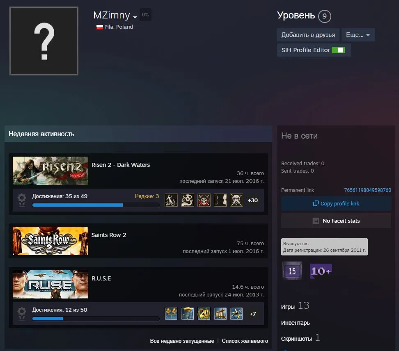Click the Poland flag icon
Viewport: 399px width, 351px height.
pos(99,27)
